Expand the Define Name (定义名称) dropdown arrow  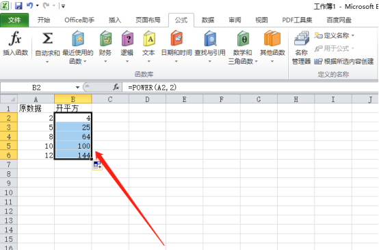point(353,36)
